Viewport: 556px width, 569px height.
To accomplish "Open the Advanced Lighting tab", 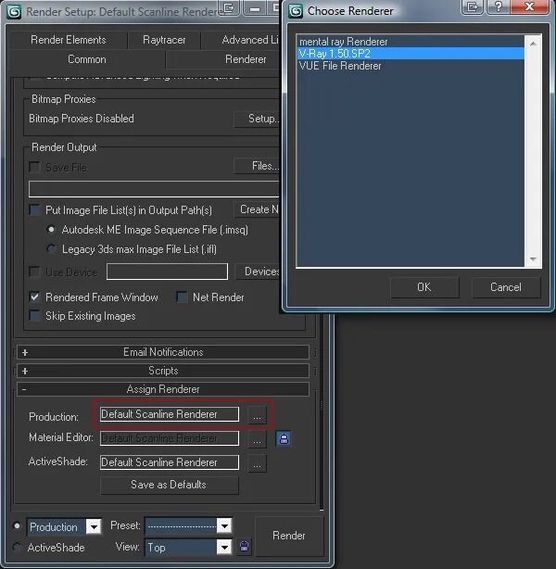I will pos(241,40).
